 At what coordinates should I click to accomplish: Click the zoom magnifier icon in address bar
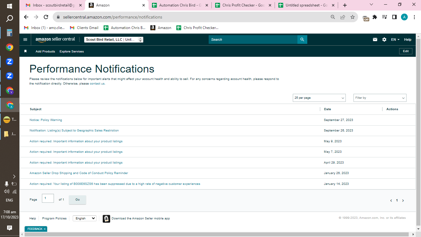[333, 17]
